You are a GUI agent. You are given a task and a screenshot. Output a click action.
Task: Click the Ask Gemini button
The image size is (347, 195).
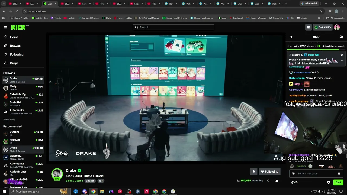point(309,4)
